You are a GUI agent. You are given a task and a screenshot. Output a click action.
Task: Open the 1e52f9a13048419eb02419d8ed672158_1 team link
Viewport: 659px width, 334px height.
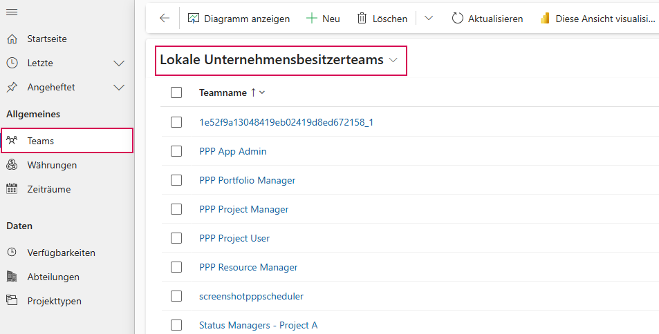click(x=286, y=122)
